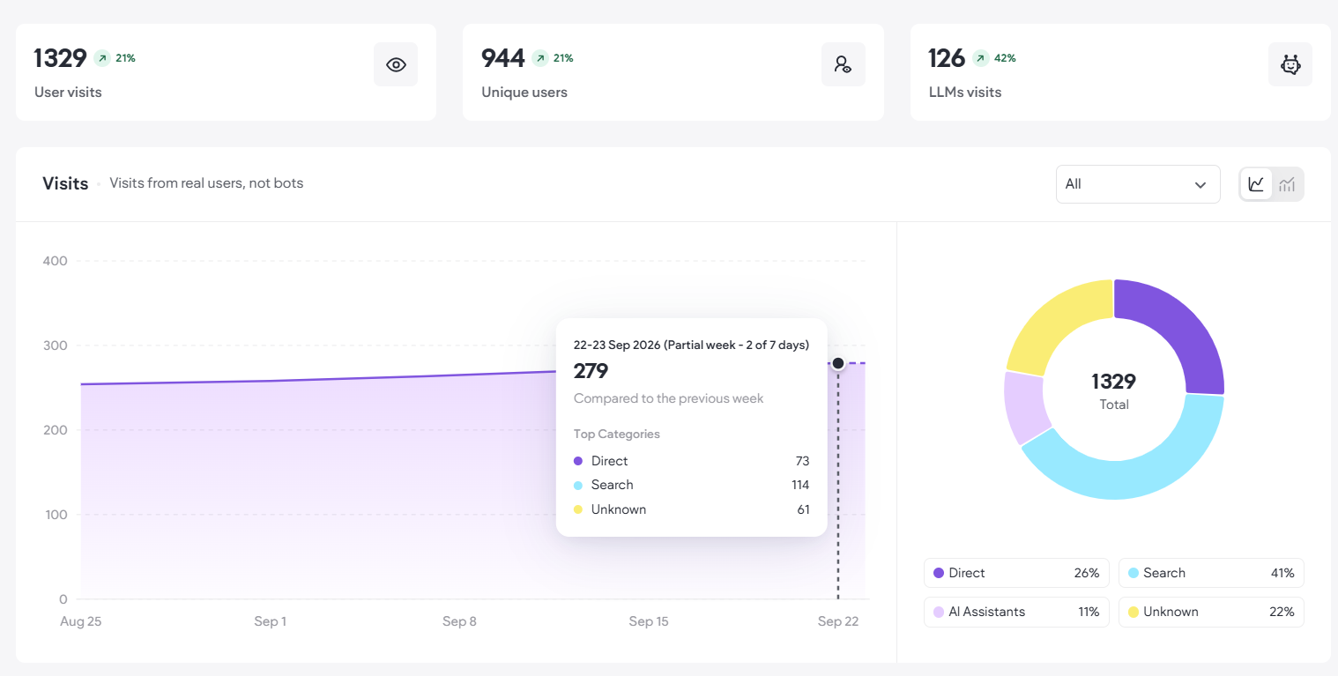Click the user icon on Unique users card
1338x676 pixels.
coord(843,64)
